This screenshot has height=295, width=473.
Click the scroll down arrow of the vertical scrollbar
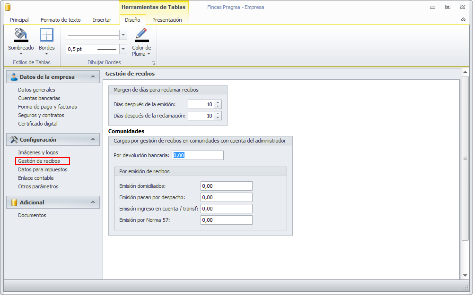(465, 275)
